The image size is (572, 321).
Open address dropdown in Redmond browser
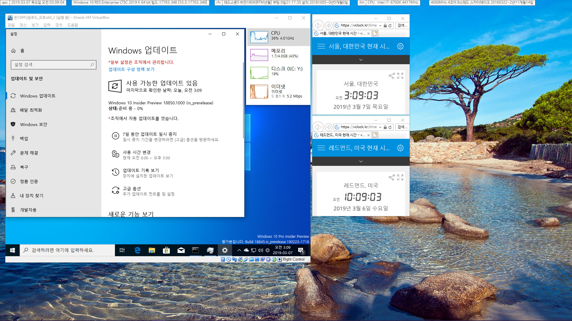(380, 127)
